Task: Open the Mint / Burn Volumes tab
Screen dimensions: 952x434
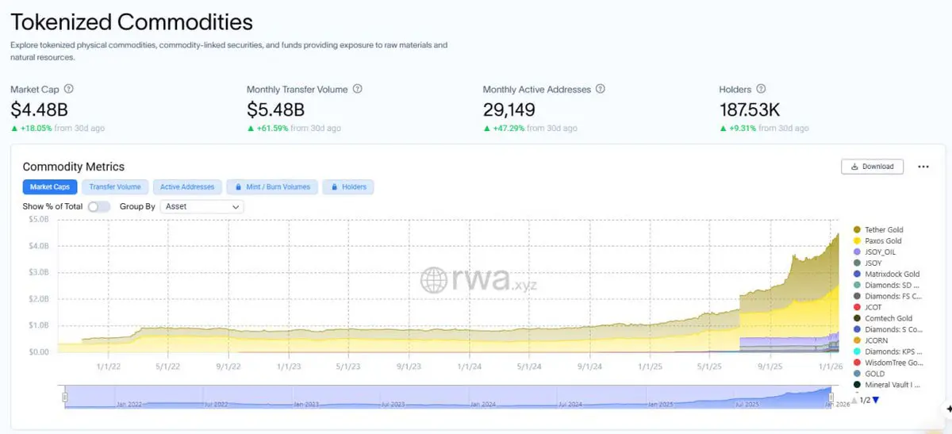Action: pyautogui.click(x=273, y=187)
